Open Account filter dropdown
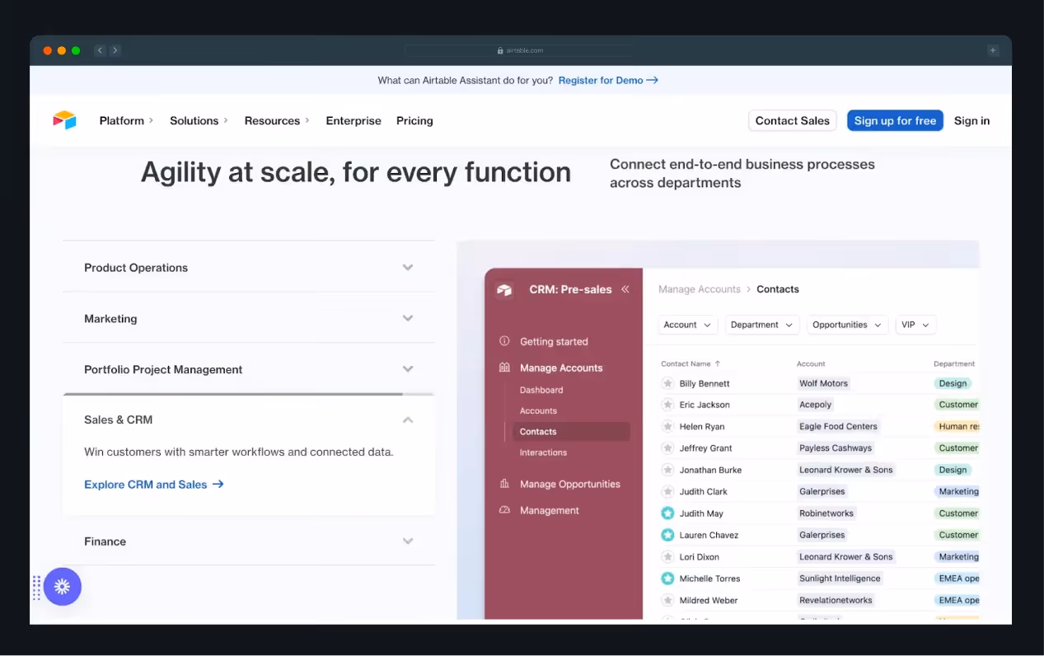1044x656 pixels. (688, 325)
